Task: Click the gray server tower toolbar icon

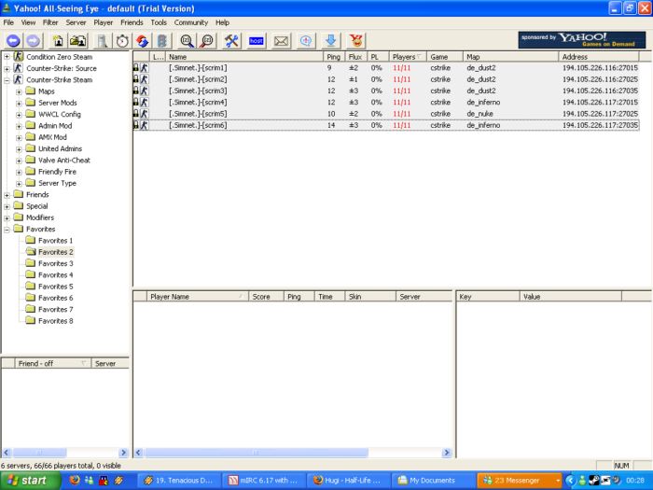Action: pos(103,41)
